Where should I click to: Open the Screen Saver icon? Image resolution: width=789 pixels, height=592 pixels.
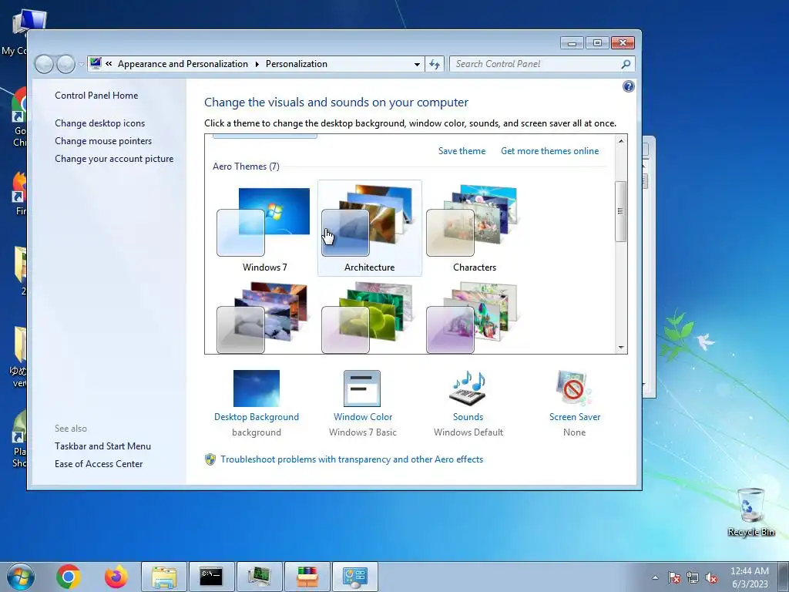click(x=574, y=388)
